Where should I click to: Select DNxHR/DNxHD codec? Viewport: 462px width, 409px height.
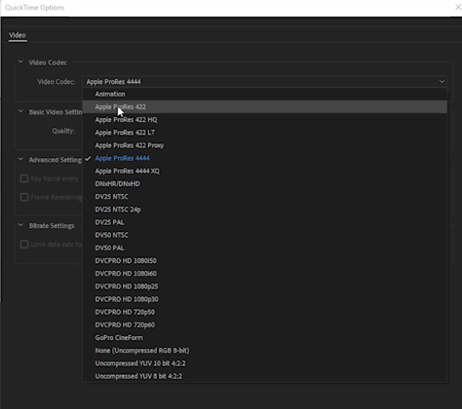click(x=264, y=183)
